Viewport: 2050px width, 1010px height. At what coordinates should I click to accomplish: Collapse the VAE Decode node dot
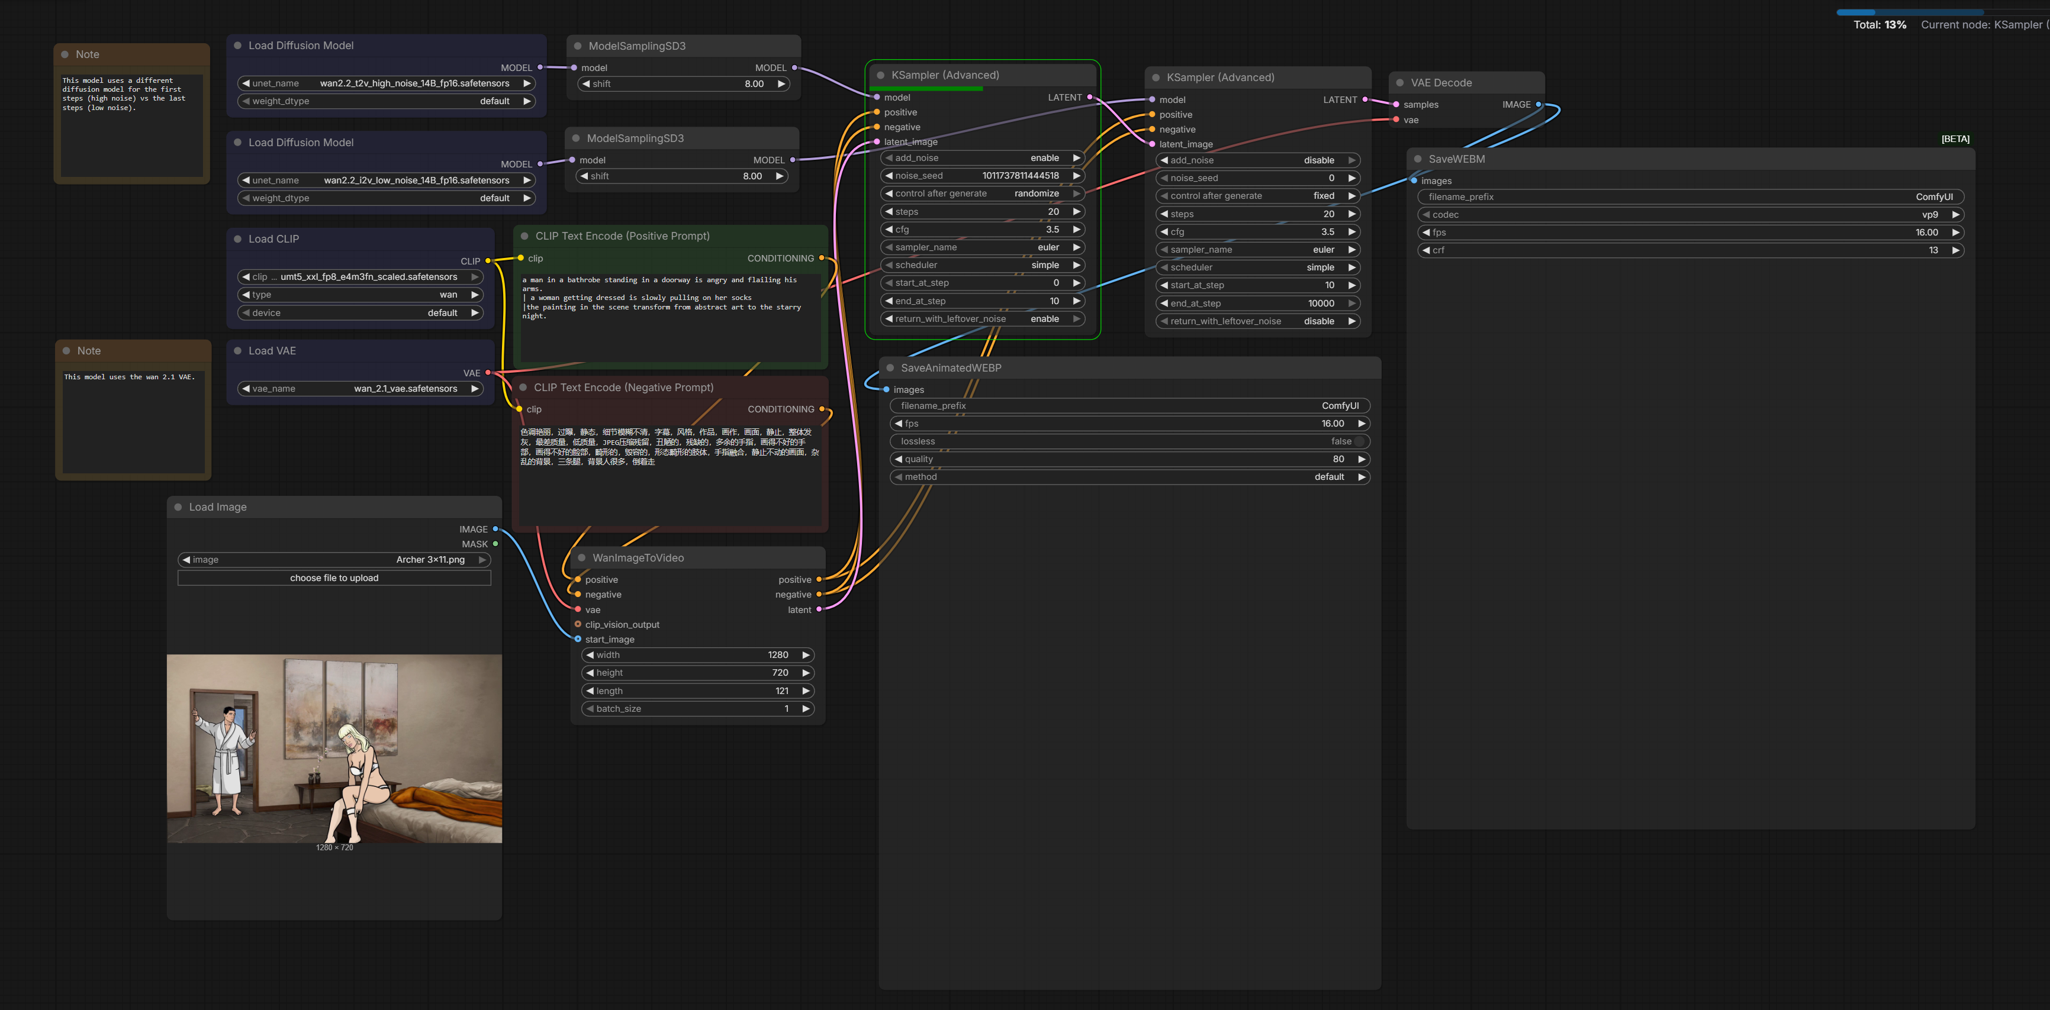coord(1400,83)
